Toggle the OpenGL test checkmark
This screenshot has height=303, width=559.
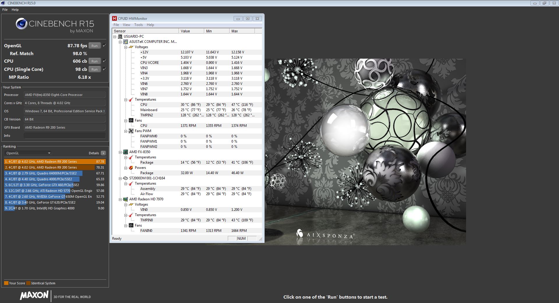coord(104,45)
